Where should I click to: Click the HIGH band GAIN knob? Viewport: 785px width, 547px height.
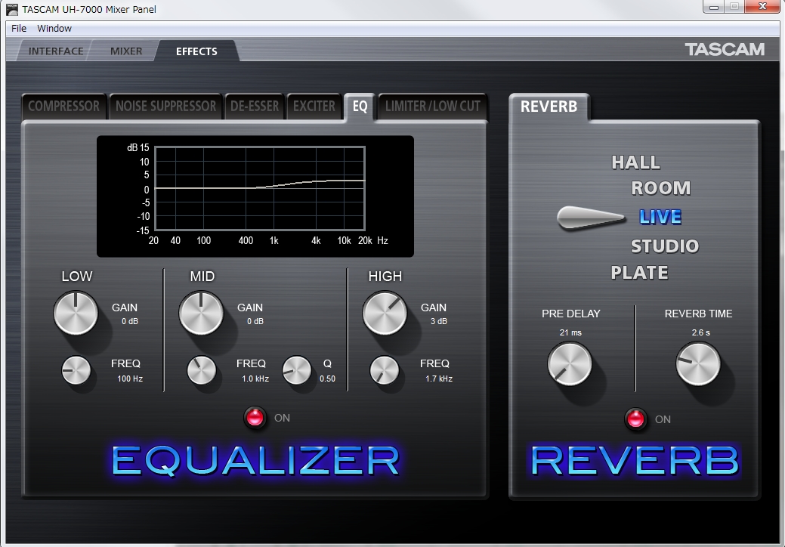click(x=385, y=313)
